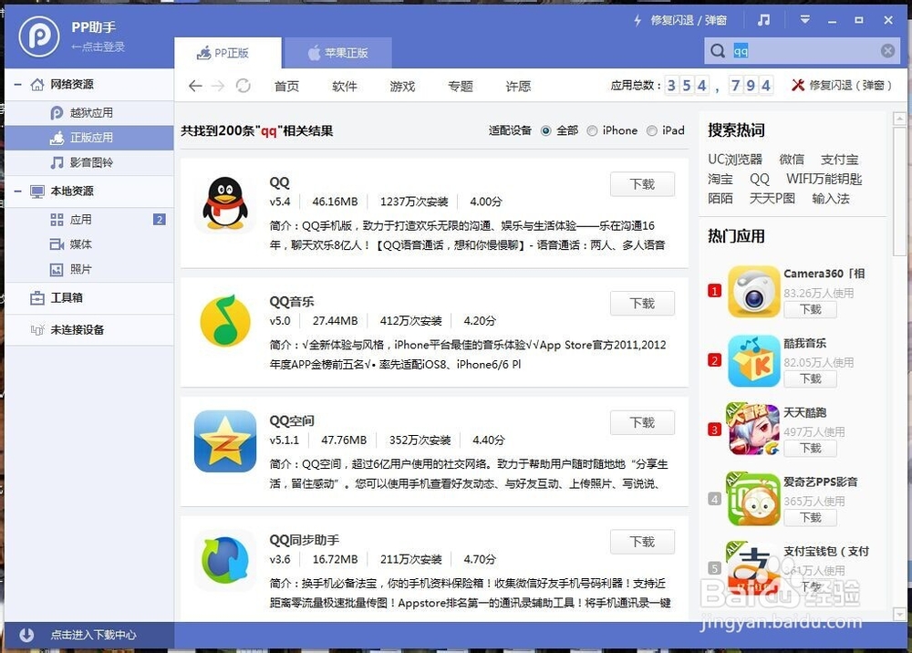
Task: Switch to the PP正版 tab
Action: tap(227, 53)
